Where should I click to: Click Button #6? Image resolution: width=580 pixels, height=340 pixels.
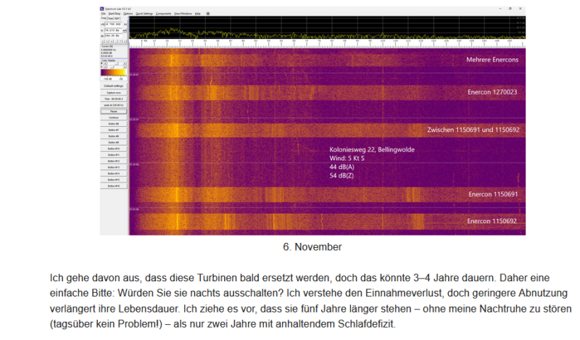tap(114, 123)
